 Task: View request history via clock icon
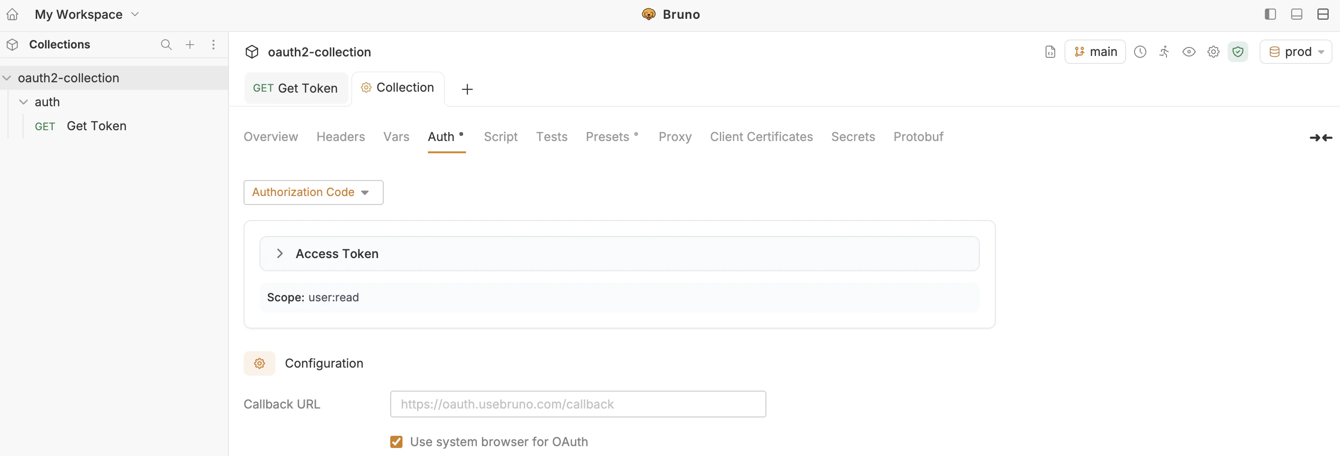pyautogui.click(x=1140, y=51)
